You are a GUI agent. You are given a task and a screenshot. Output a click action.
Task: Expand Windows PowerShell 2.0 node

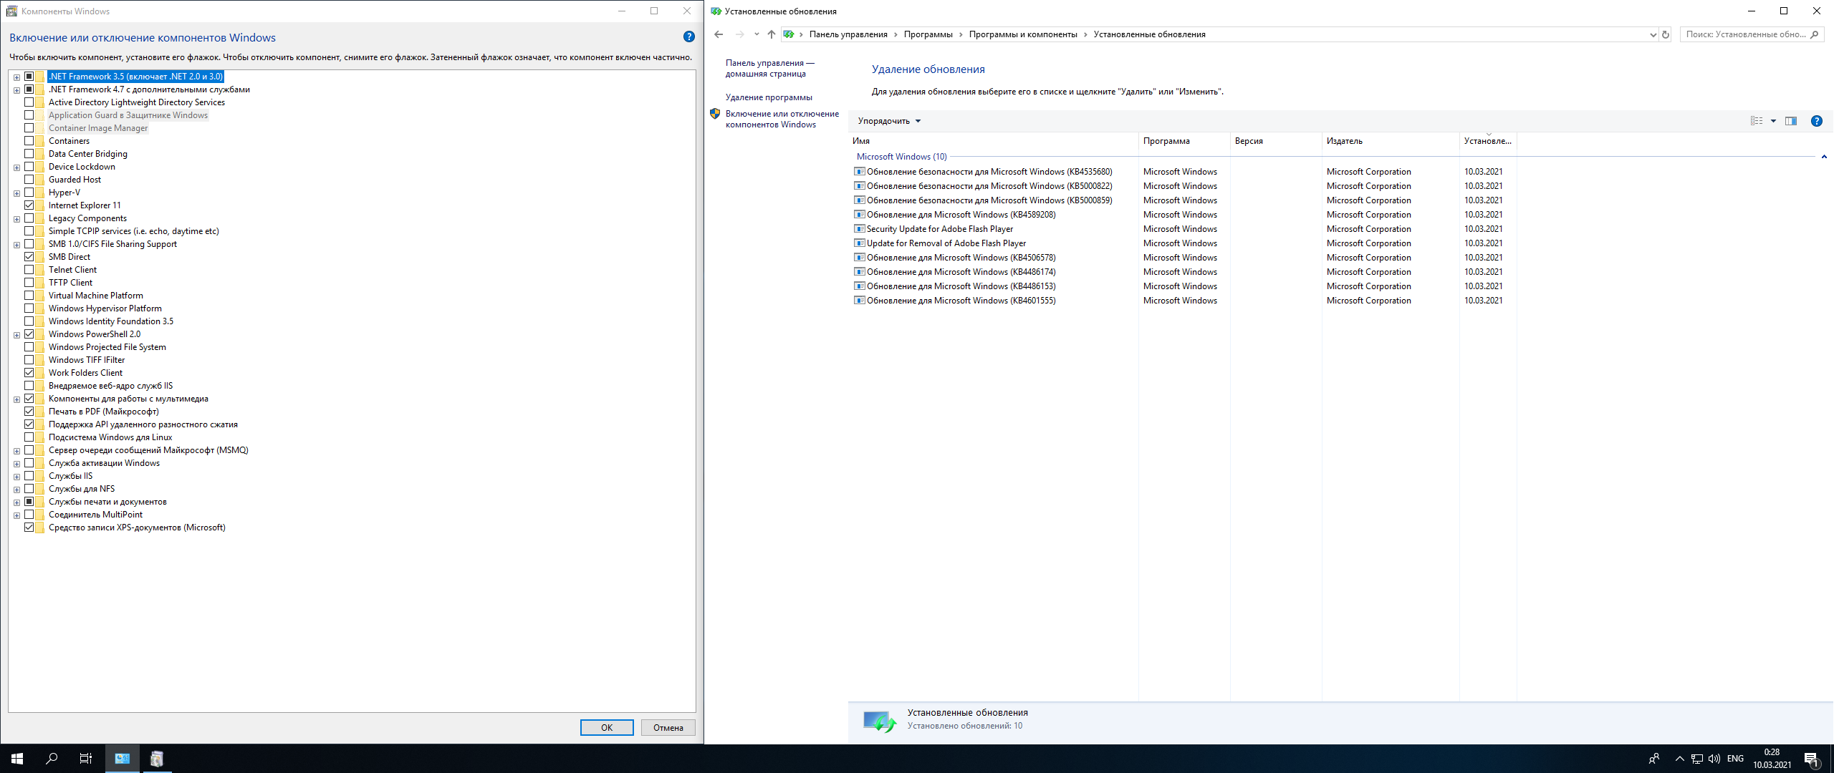coord(16,335)
